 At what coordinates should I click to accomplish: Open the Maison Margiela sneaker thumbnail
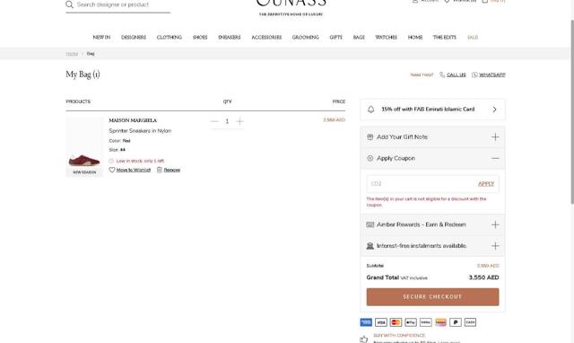[x=84, y=147]
